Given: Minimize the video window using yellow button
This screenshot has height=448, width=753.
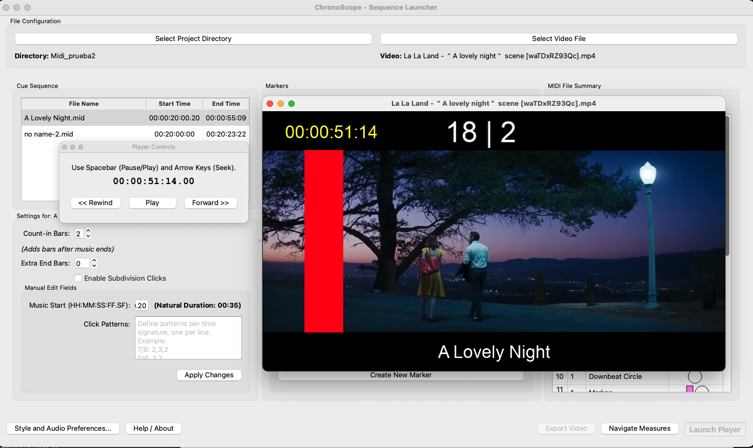Looking at the screenshot, I should [280, 104].
